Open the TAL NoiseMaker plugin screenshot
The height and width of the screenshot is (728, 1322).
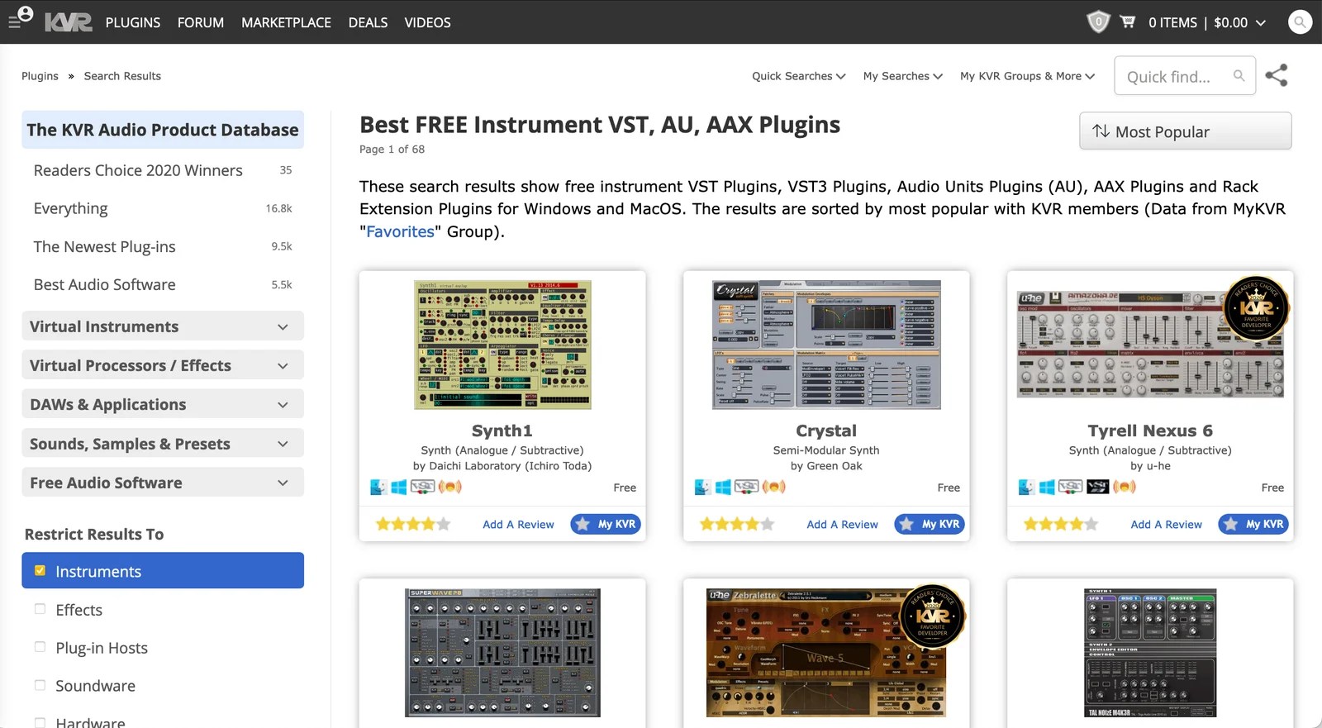1150,653
